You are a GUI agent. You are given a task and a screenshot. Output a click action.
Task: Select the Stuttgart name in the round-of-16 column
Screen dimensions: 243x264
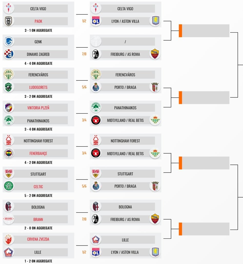tap(125, 174)
